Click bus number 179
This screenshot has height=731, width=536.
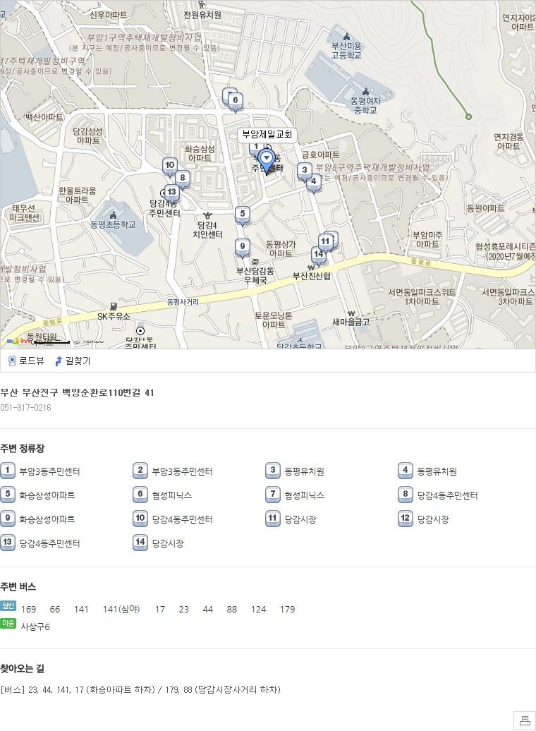(287, 609)
